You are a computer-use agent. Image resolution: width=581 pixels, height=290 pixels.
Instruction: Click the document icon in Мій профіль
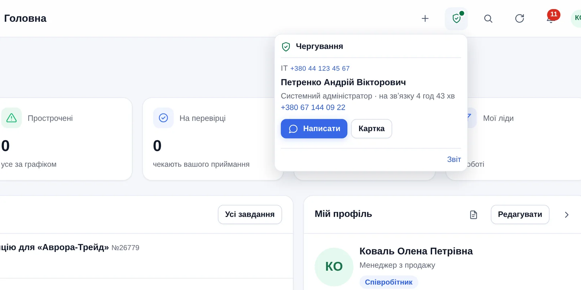click(474, 215)
